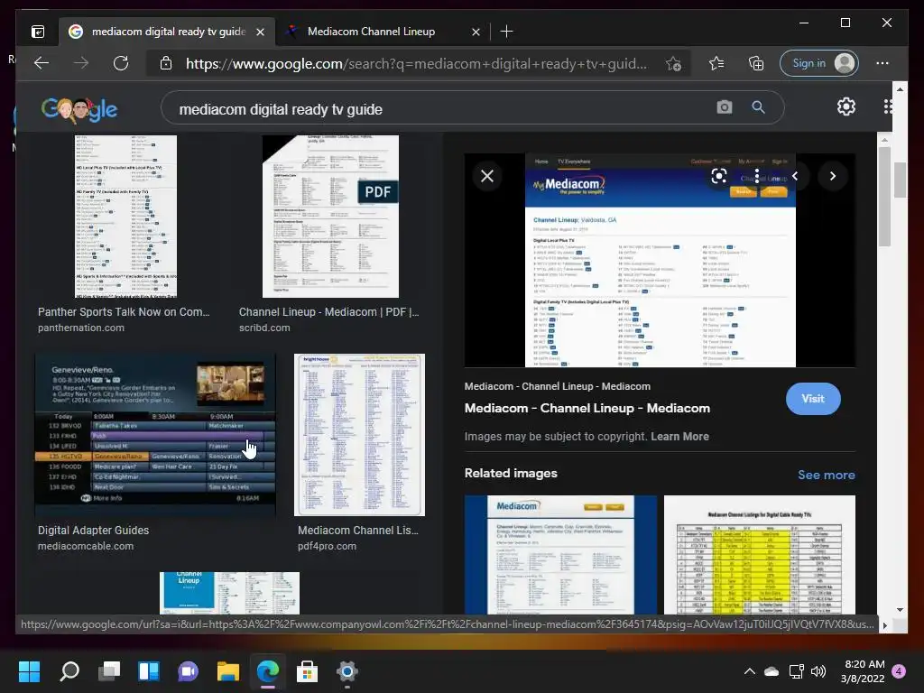
Task: Open Mediacom - Channel Lineup title link
Action: pyautogui.click(x=587, y=409)
